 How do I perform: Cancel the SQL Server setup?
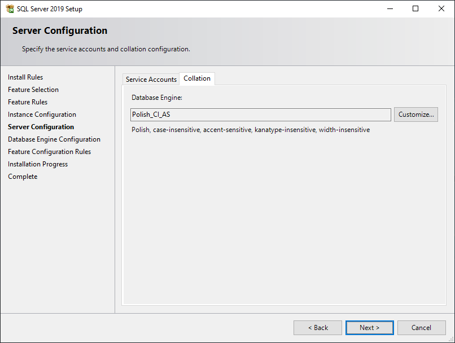421,328
